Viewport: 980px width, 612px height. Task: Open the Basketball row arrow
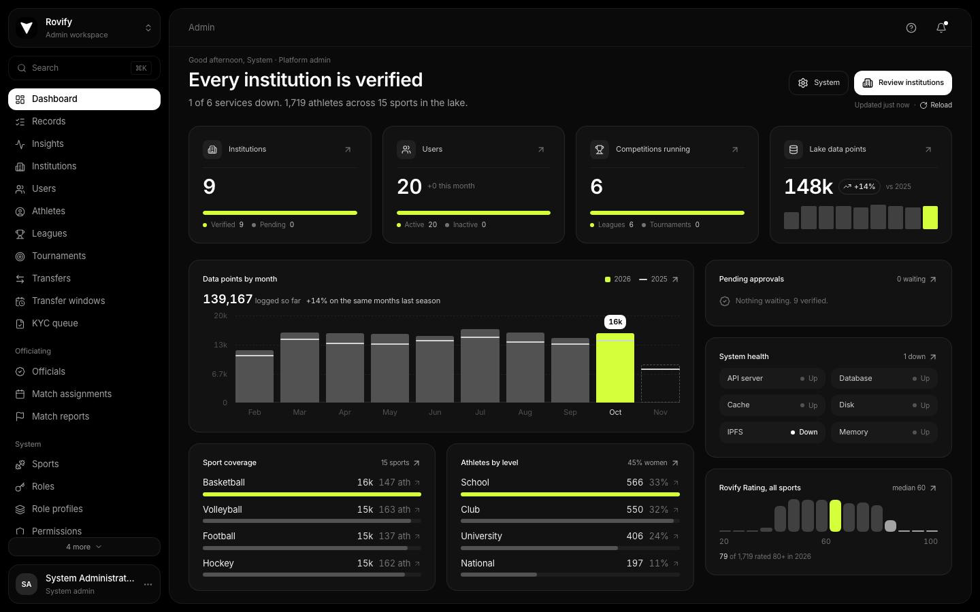pyautogui.click(x=417, y=483)
